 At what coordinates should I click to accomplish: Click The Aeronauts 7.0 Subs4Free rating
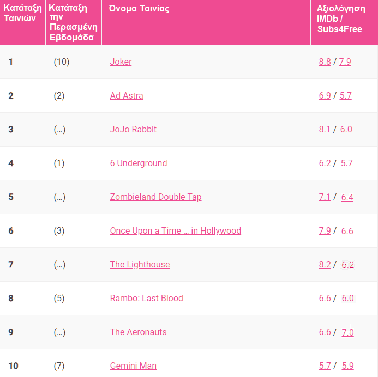click(347, 332)
